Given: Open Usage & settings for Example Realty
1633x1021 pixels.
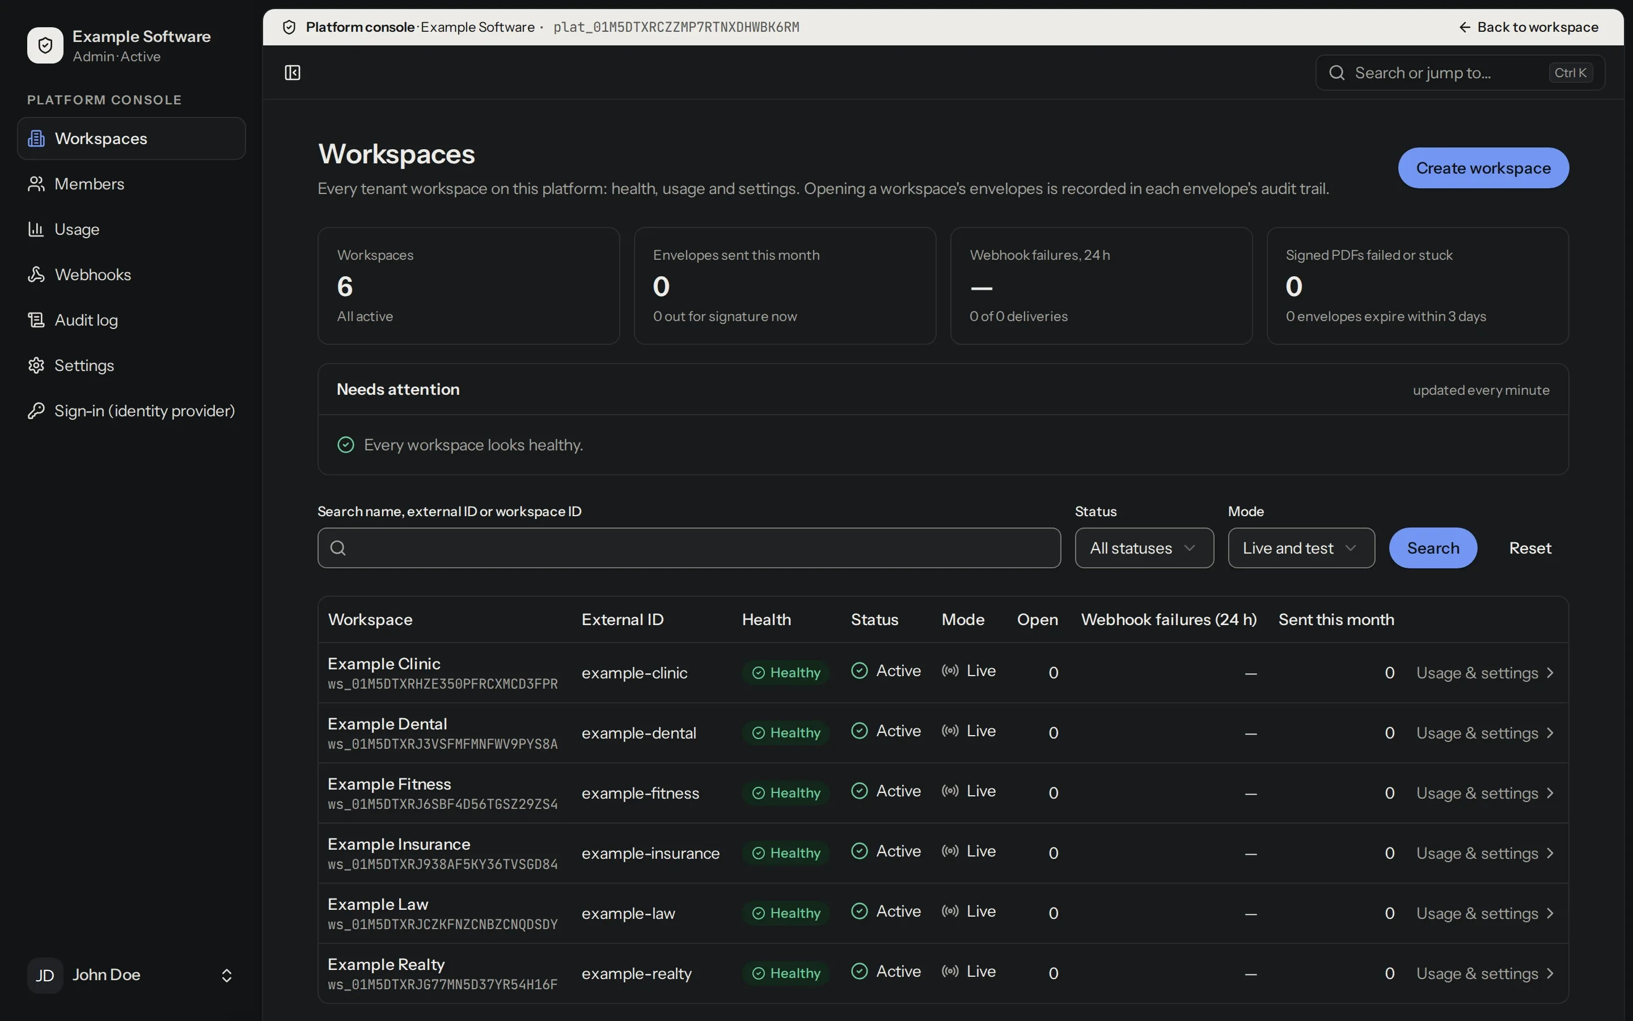Looking at the screenshot, I should (1485, 973).
